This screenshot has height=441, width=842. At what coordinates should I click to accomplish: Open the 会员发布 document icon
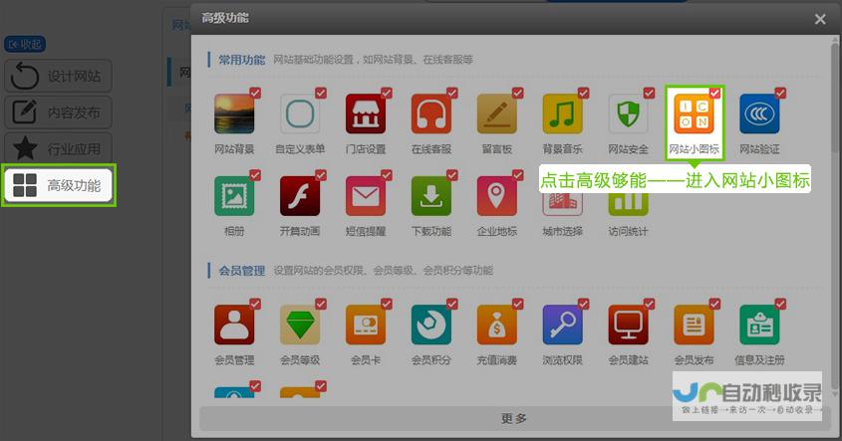click(694, 325)
